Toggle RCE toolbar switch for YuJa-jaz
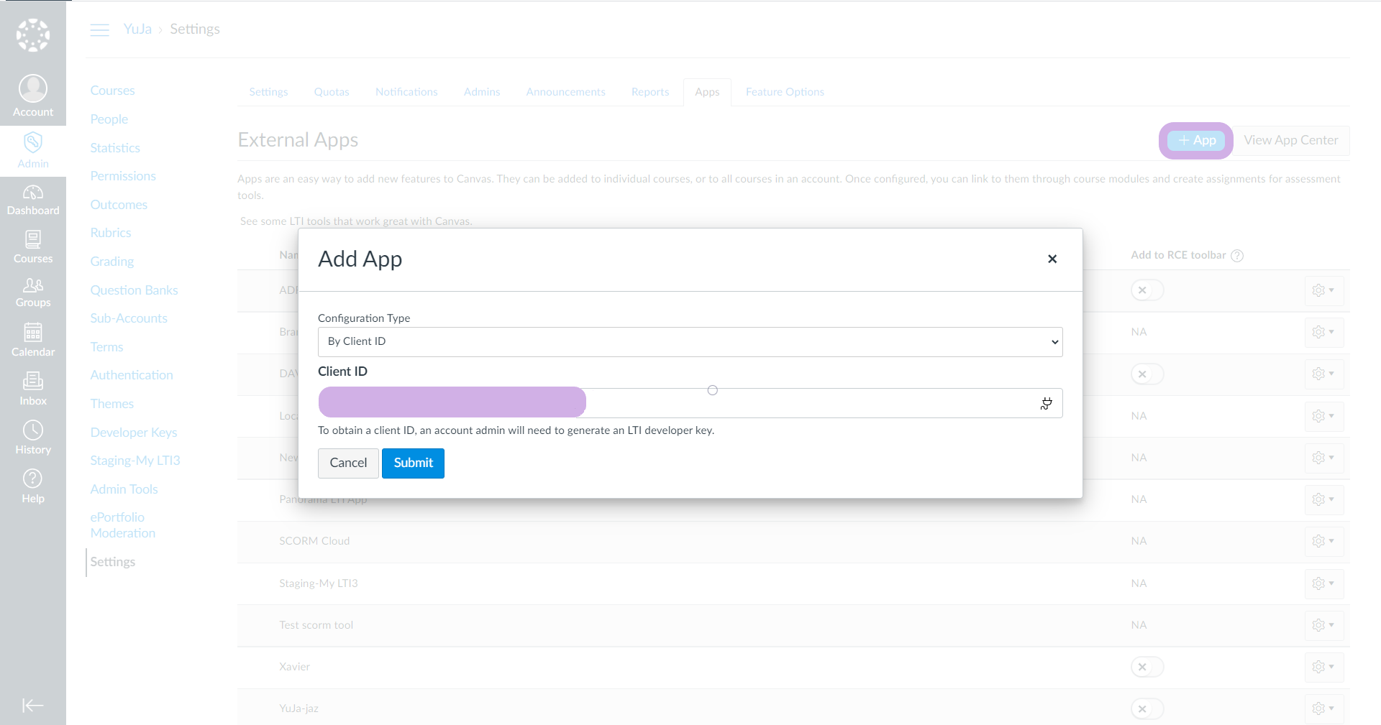Screen dimensions: 1381x725 coord(1147,708)
